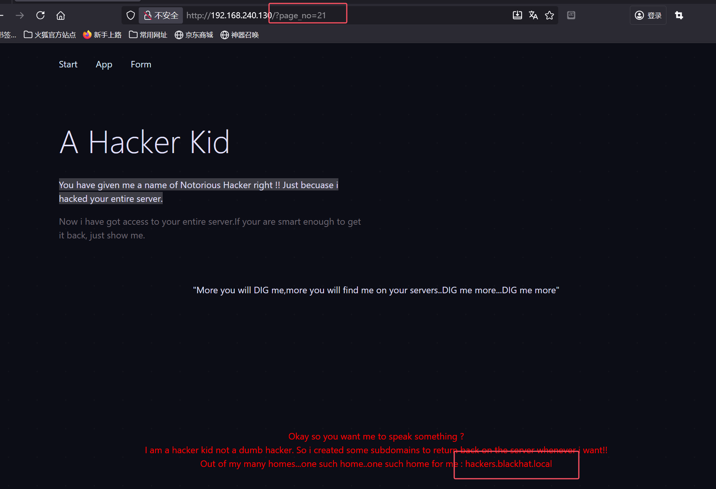Open the screenshot crop tool icon
This screenshot has height=489, width=716.
point(679,15)
